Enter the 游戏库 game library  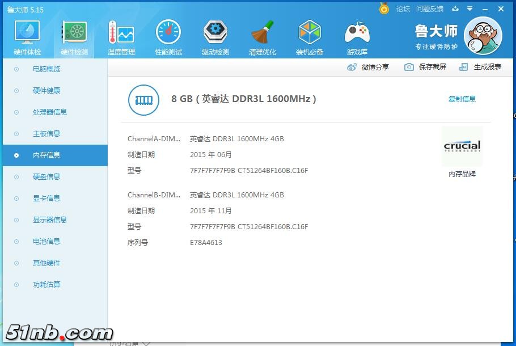357,35
